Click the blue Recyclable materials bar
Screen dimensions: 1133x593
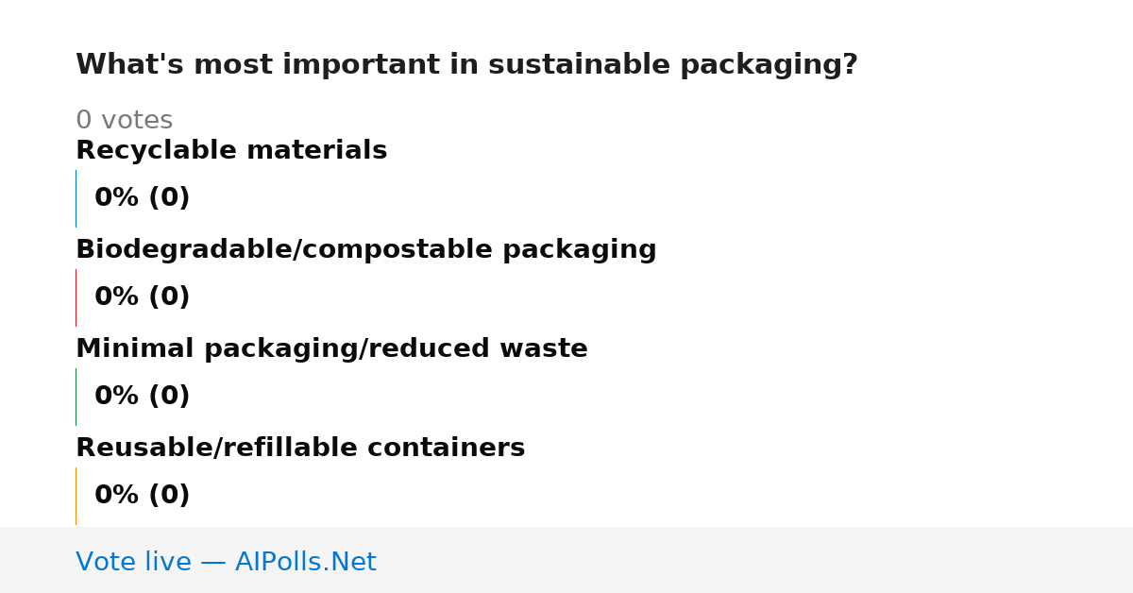click(x=76, y=198)
